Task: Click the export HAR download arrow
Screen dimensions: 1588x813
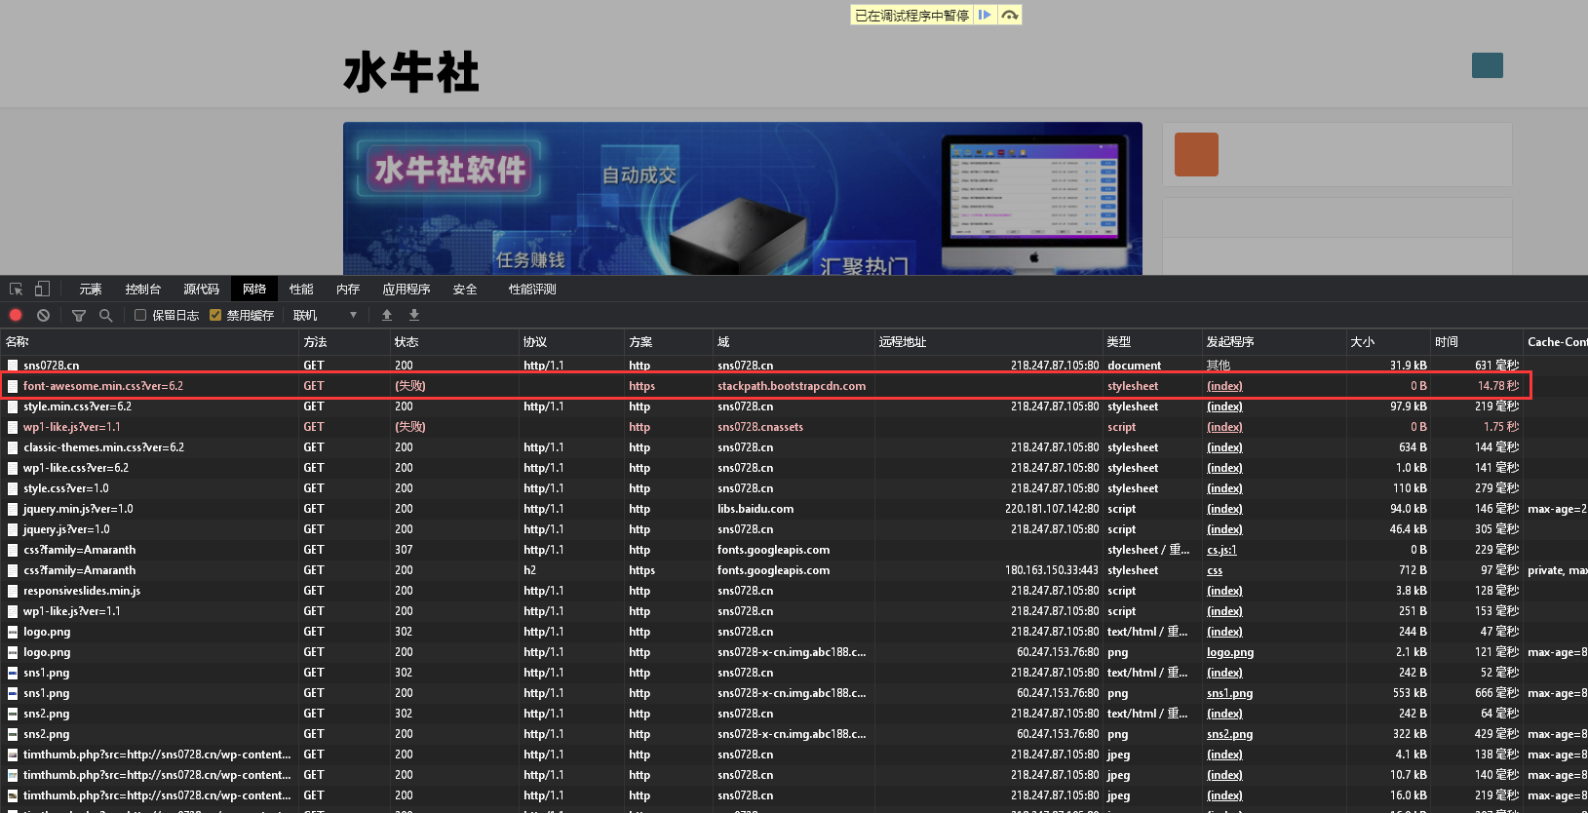Action: click(x=414, y=315)
